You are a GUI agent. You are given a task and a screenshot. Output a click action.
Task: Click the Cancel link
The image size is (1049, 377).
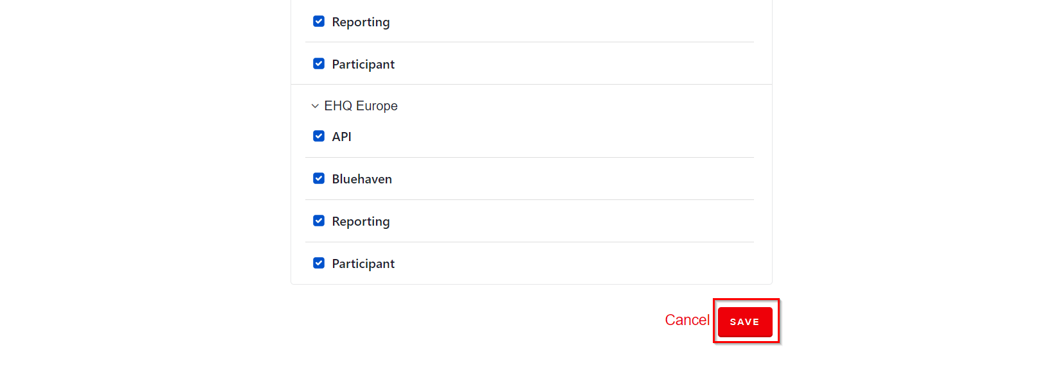click(686, 319)
